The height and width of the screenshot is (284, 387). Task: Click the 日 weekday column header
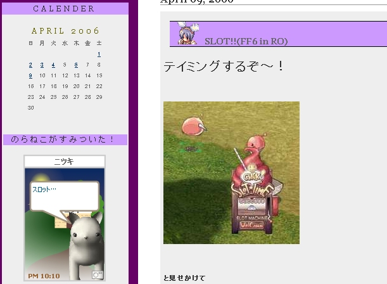(30, 43)
